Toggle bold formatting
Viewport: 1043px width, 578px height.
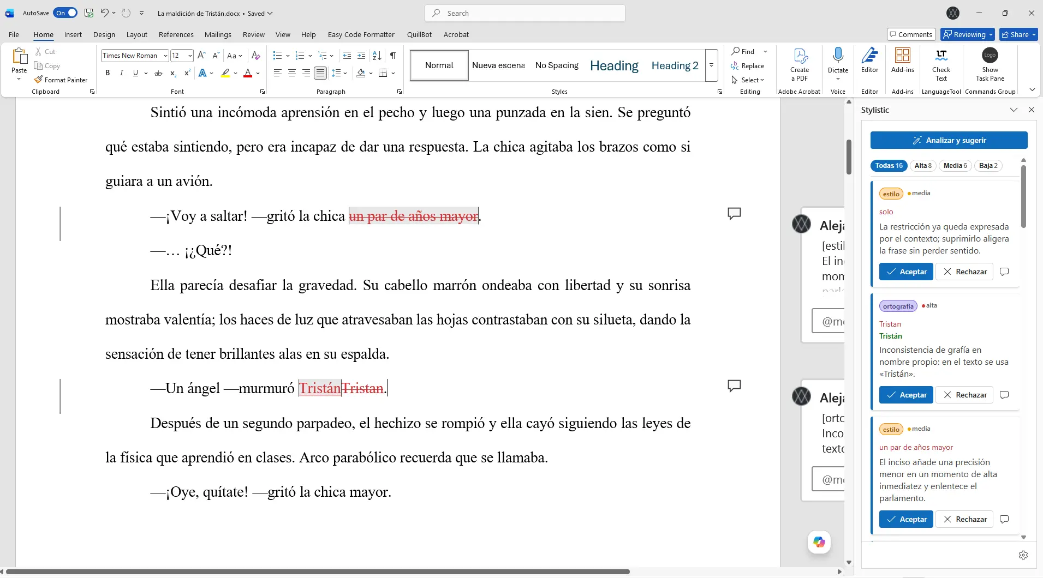108,73
